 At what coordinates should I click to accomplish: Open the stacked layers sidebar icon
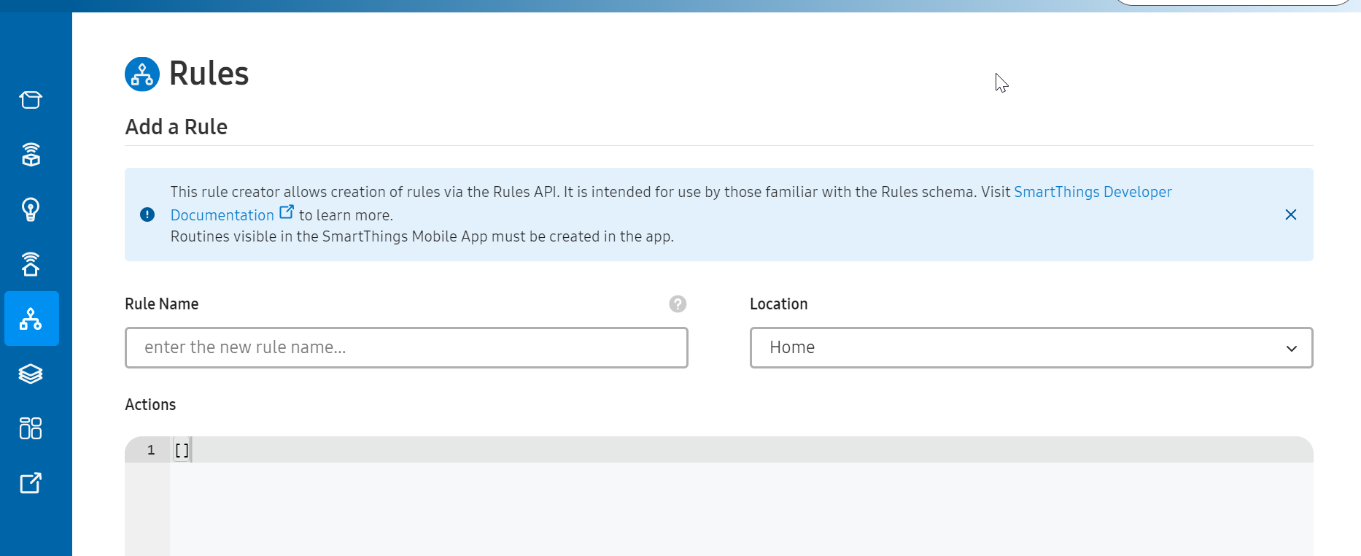tap(31, 374)
